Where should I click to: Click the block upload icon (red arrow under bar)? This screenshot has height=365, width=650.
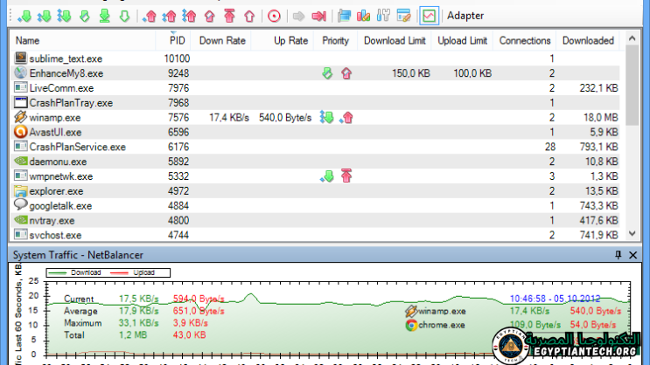(229, 16)
